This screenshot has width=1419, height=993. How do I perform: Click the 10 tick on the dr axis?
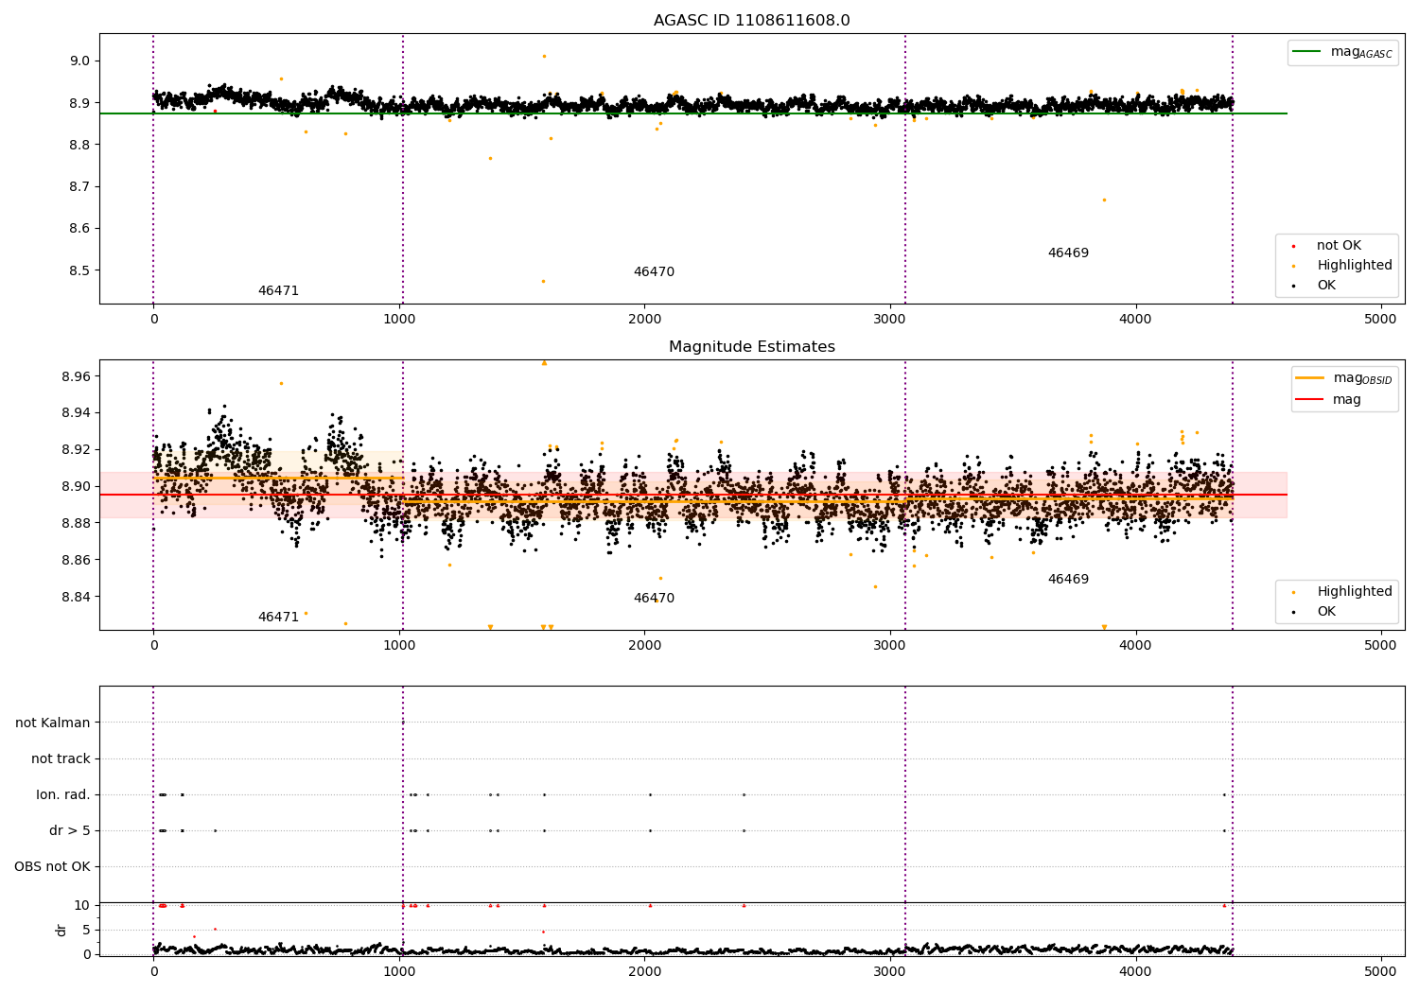click(82, 906)
